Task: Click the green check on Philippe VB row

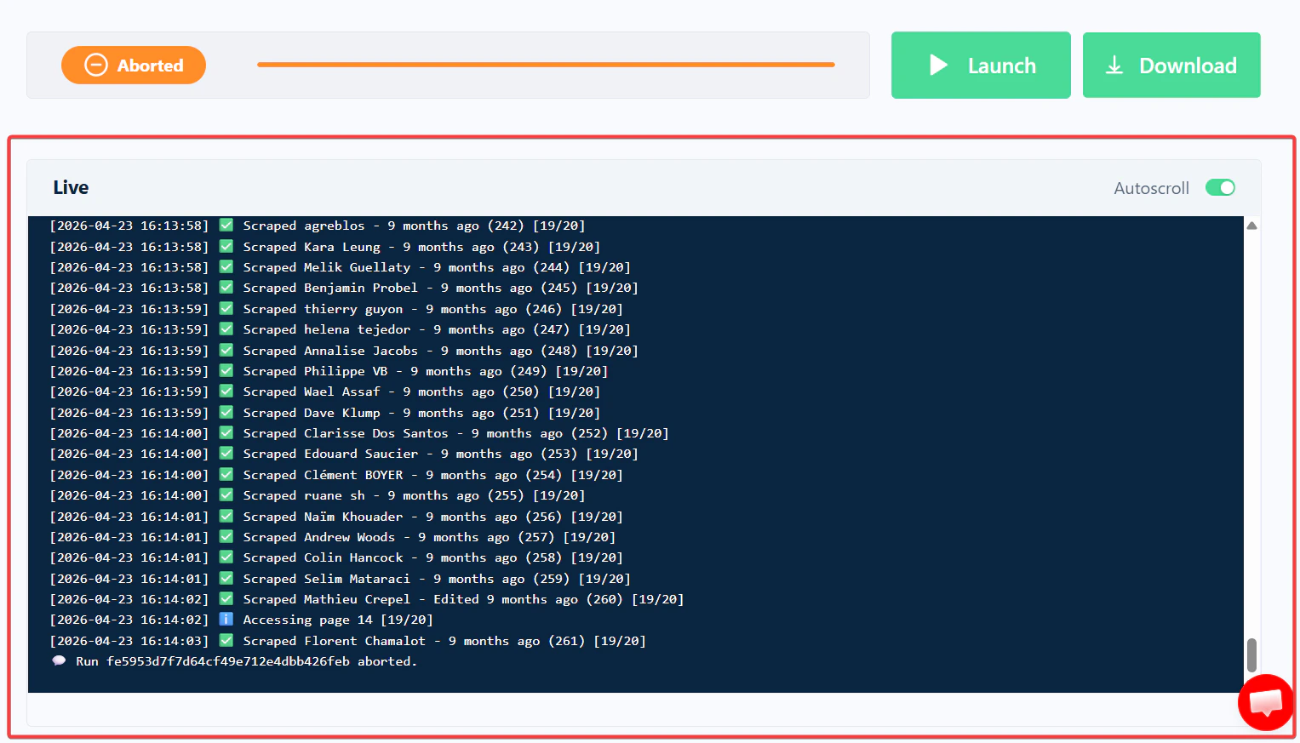Action: click(226, 371)
